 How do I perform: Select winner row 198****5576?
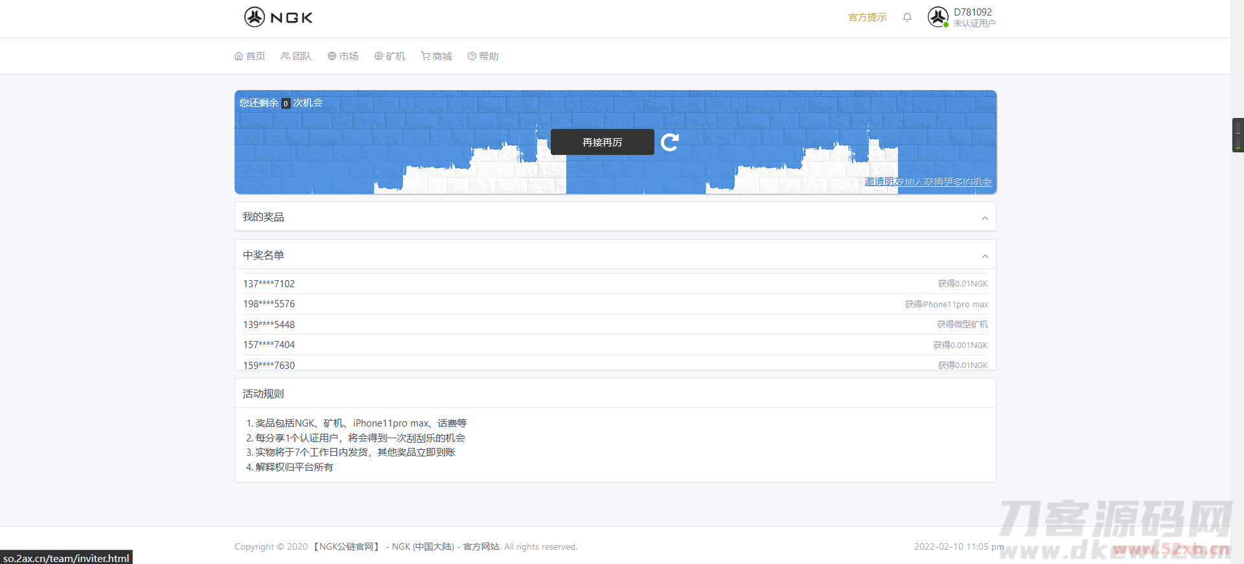(x=269, y=304)
